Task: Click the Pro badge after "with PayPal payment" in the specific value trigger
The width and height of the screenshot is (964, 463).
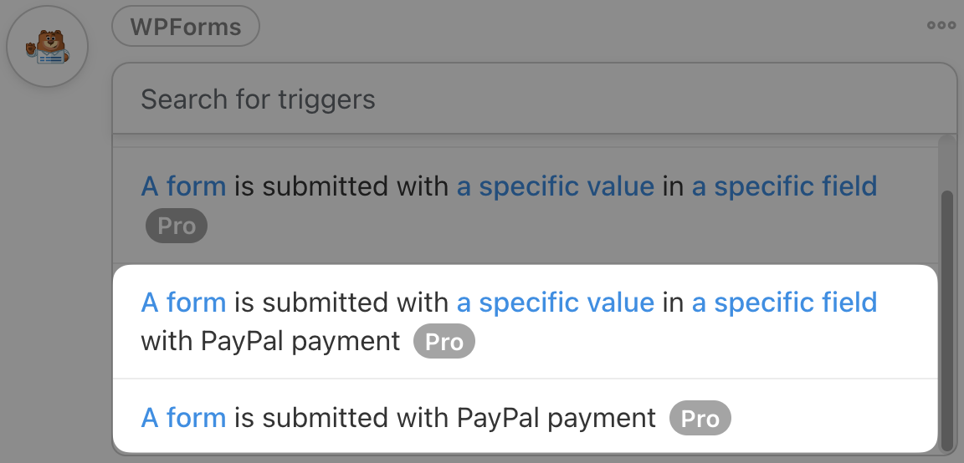Action: pyautogui.click(x=444, y=342)
